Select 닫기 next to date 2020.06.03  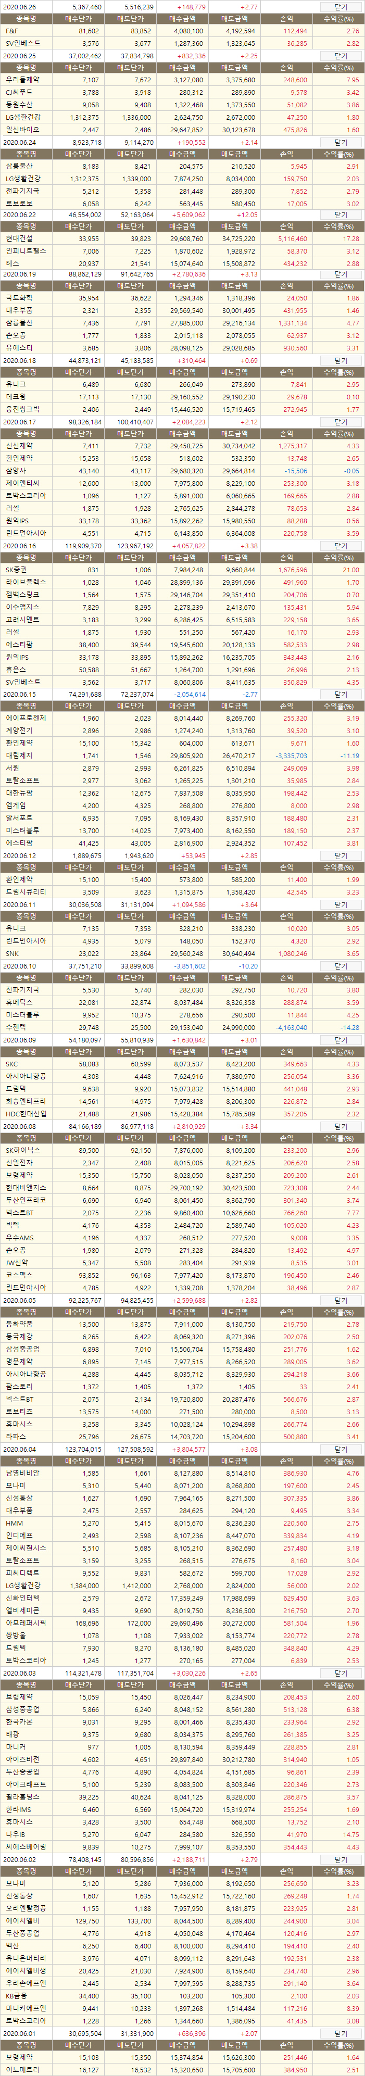click(341, 1672)
